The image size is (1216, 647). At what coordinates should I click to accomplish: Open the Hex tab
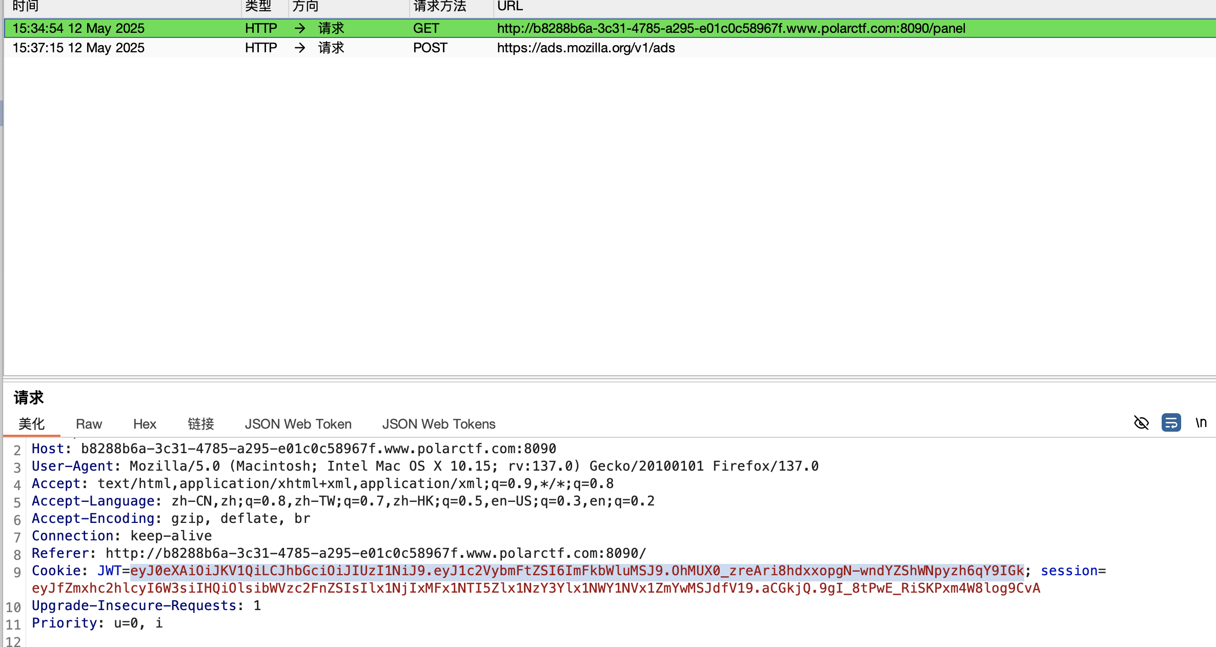[145, 424]
